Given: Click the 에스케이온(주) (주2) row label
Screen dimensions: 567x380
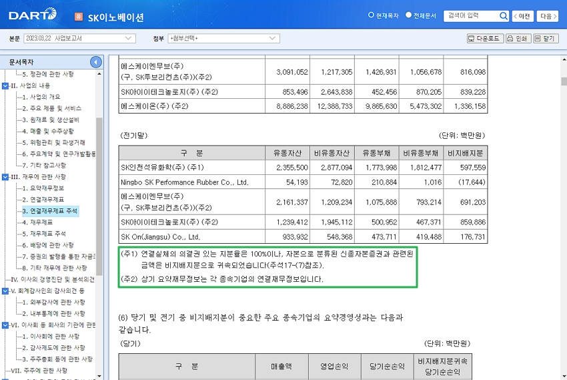Looking at the screenshot, I should click(154, 106).
